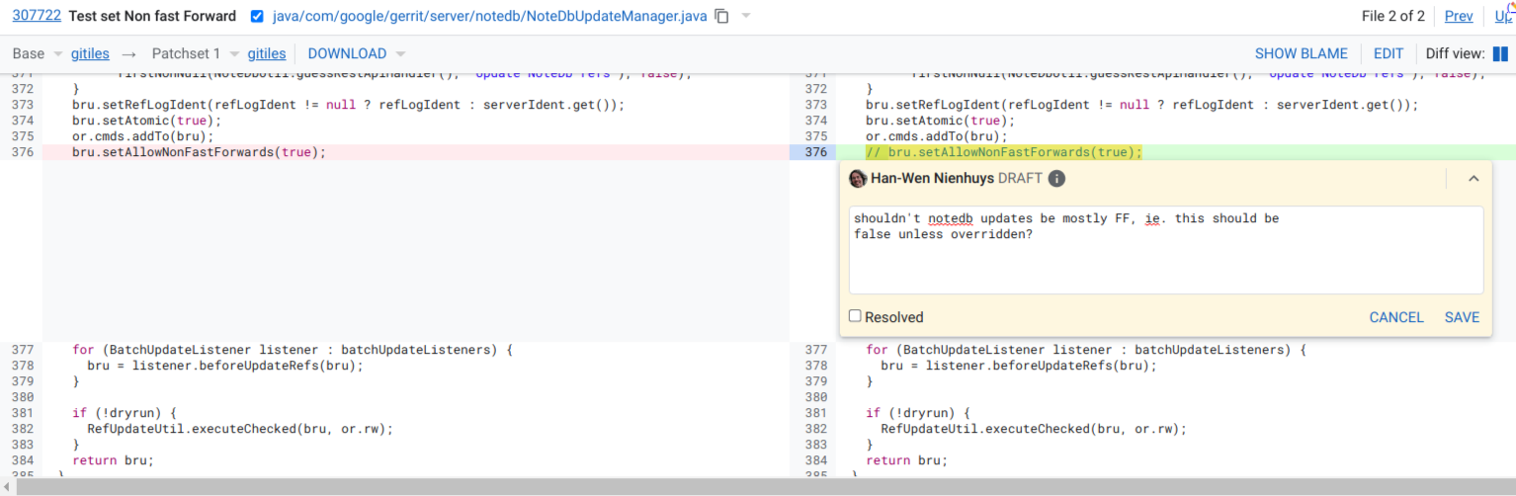This screenshot has width=1516, height=496.
Task: Collapse the draft comment with the chevron
Action: point(1473,179)
